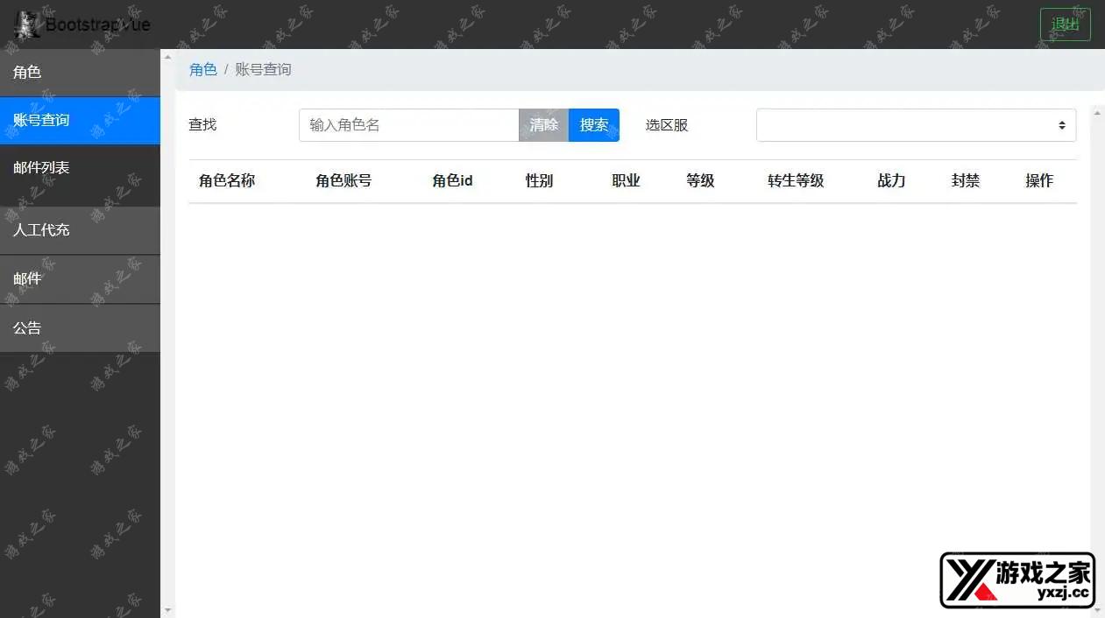
Task: Go to 邮件列表 in sidebar
Action: 80,167
